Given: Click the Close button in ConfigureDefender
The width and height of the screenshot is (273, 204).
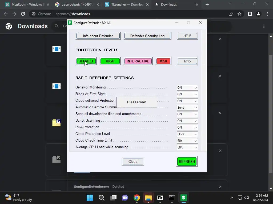Looking at the screenshot, I should coord(133,161).
